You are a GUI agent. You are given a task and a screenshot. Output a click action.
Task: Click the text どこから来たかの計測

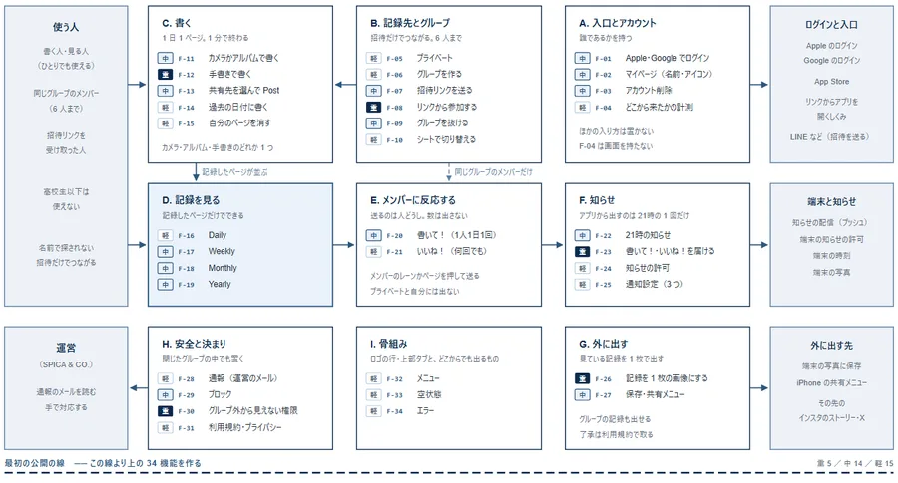pyautogui.click(x=659, y=107)
